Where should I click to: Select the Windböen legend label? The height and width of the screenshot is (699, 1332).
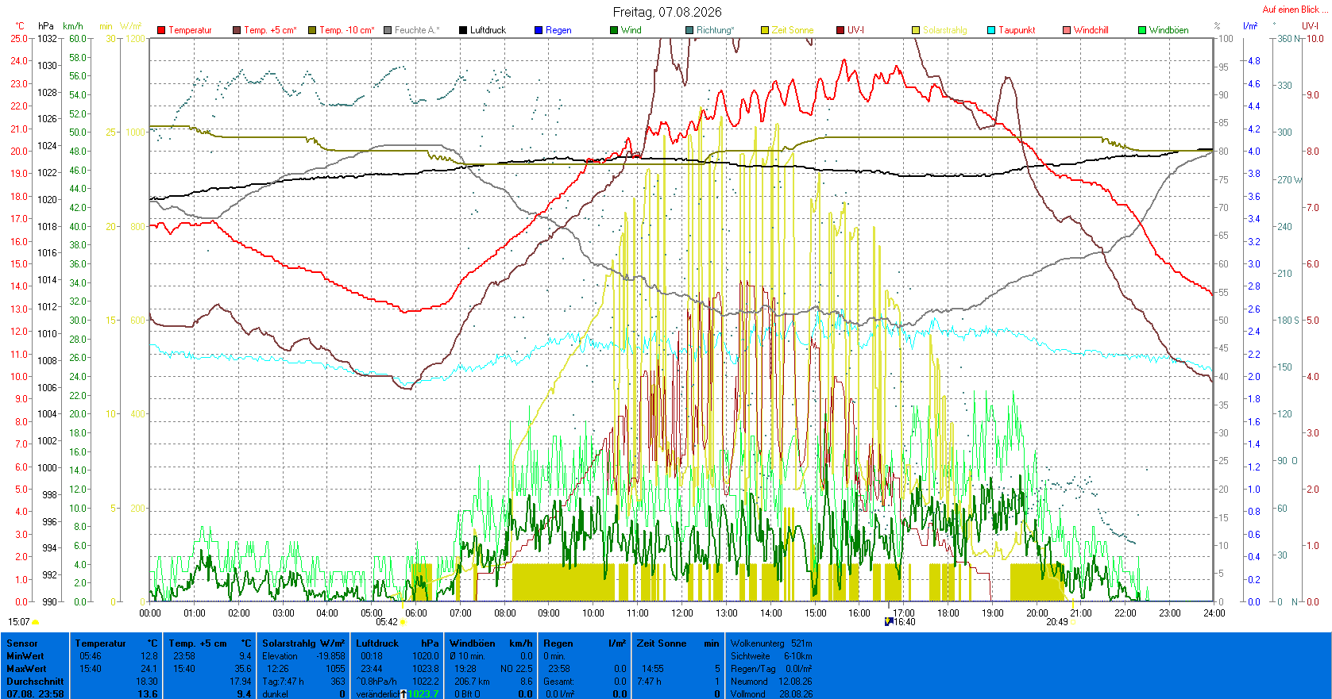point(1169,30)
